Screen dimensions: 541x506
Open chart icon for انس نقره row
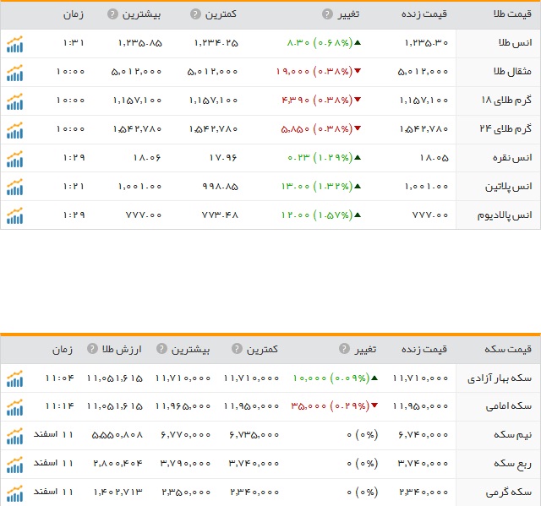click(14, 159)
